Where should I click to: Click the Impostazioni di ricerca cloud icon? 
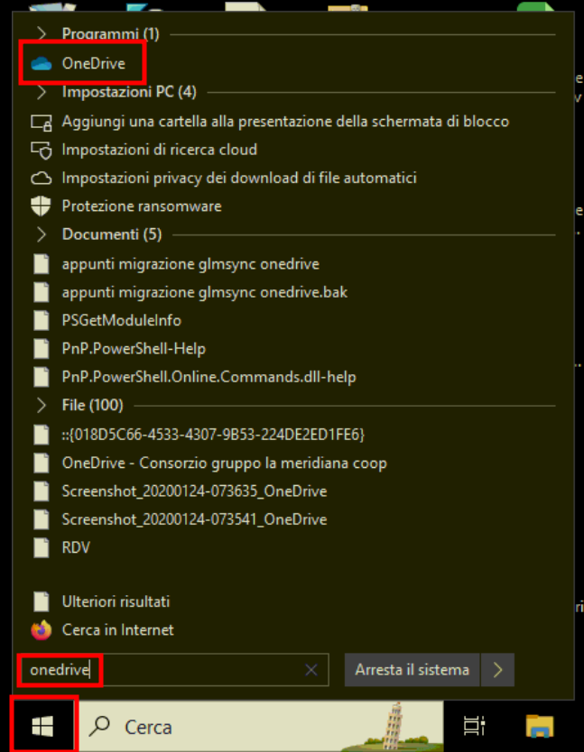pyautogui.click(x=41, y=150)
